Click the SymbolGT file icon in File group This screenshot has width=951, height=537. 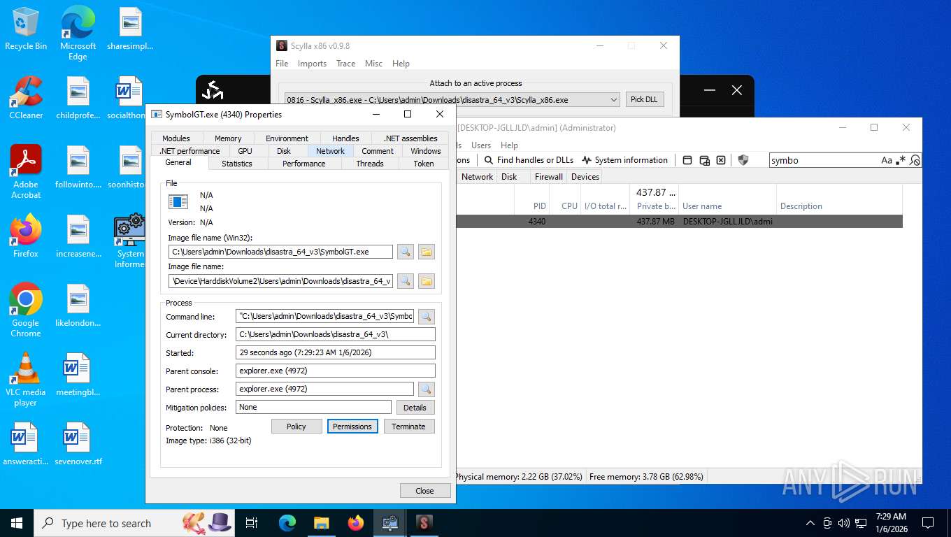coord(178,201)
